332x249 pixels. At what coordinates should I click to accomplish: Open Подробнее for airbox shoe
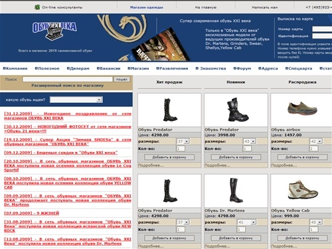tap(284, 165)
